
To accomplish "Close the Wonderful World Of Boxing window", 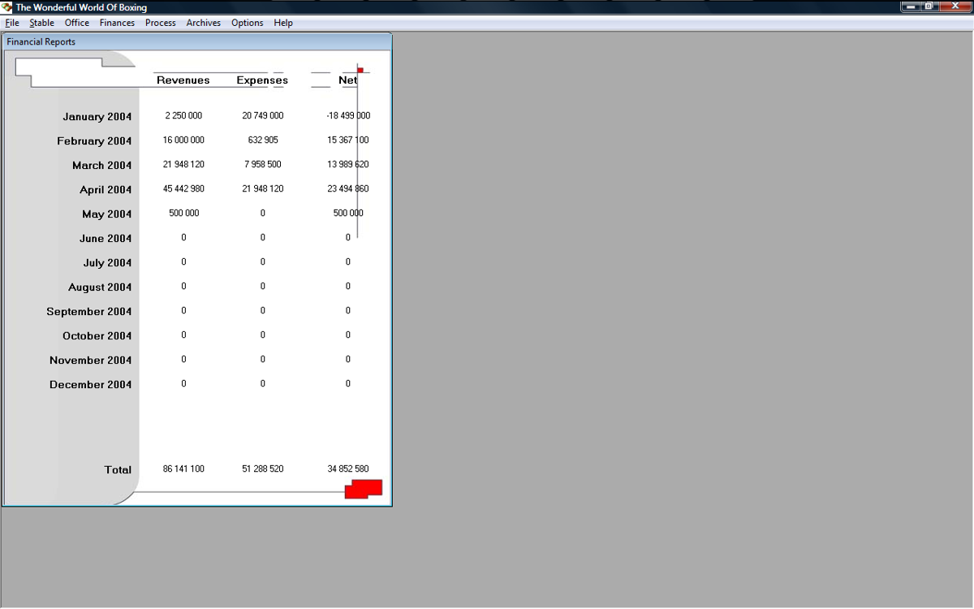I will click(955, 6).
